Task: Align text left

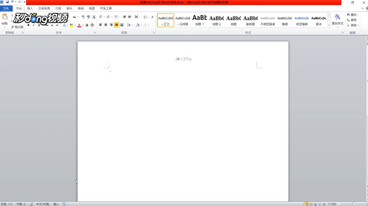Action: [101, 25]
